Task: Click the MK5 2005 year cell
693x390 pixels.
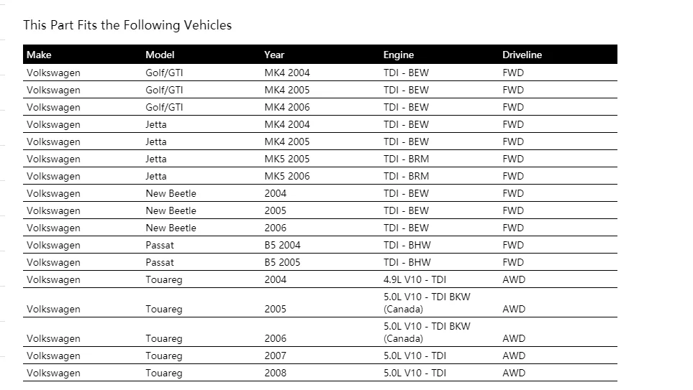Action: pos(287,159)
